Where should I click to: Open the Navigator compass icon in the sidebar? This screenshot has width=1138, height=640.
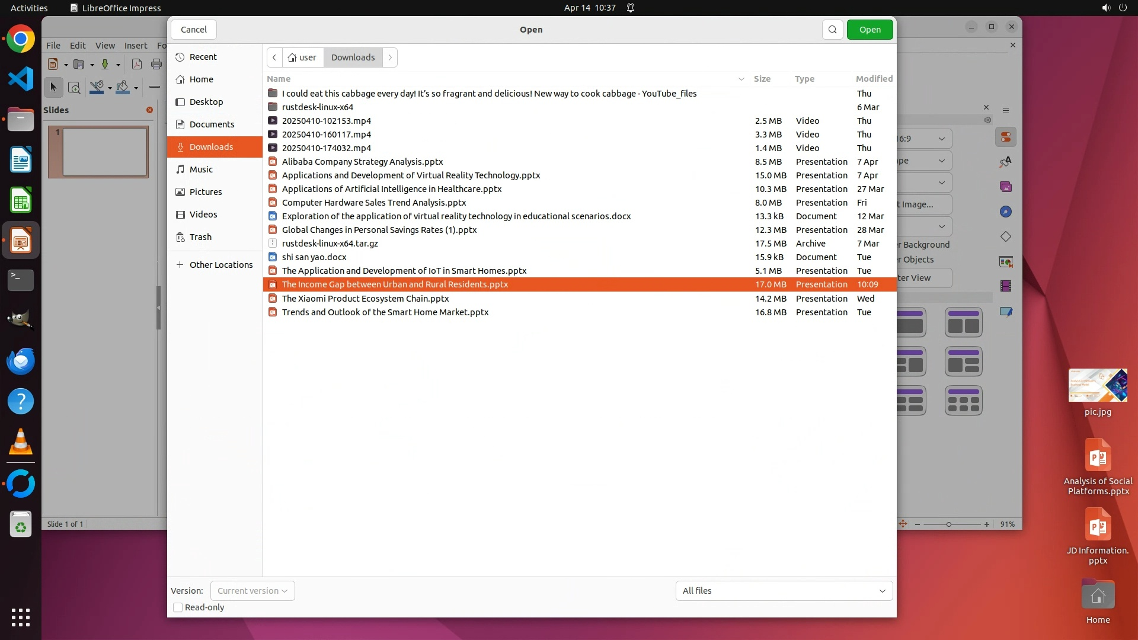(x=1006, y=212)
